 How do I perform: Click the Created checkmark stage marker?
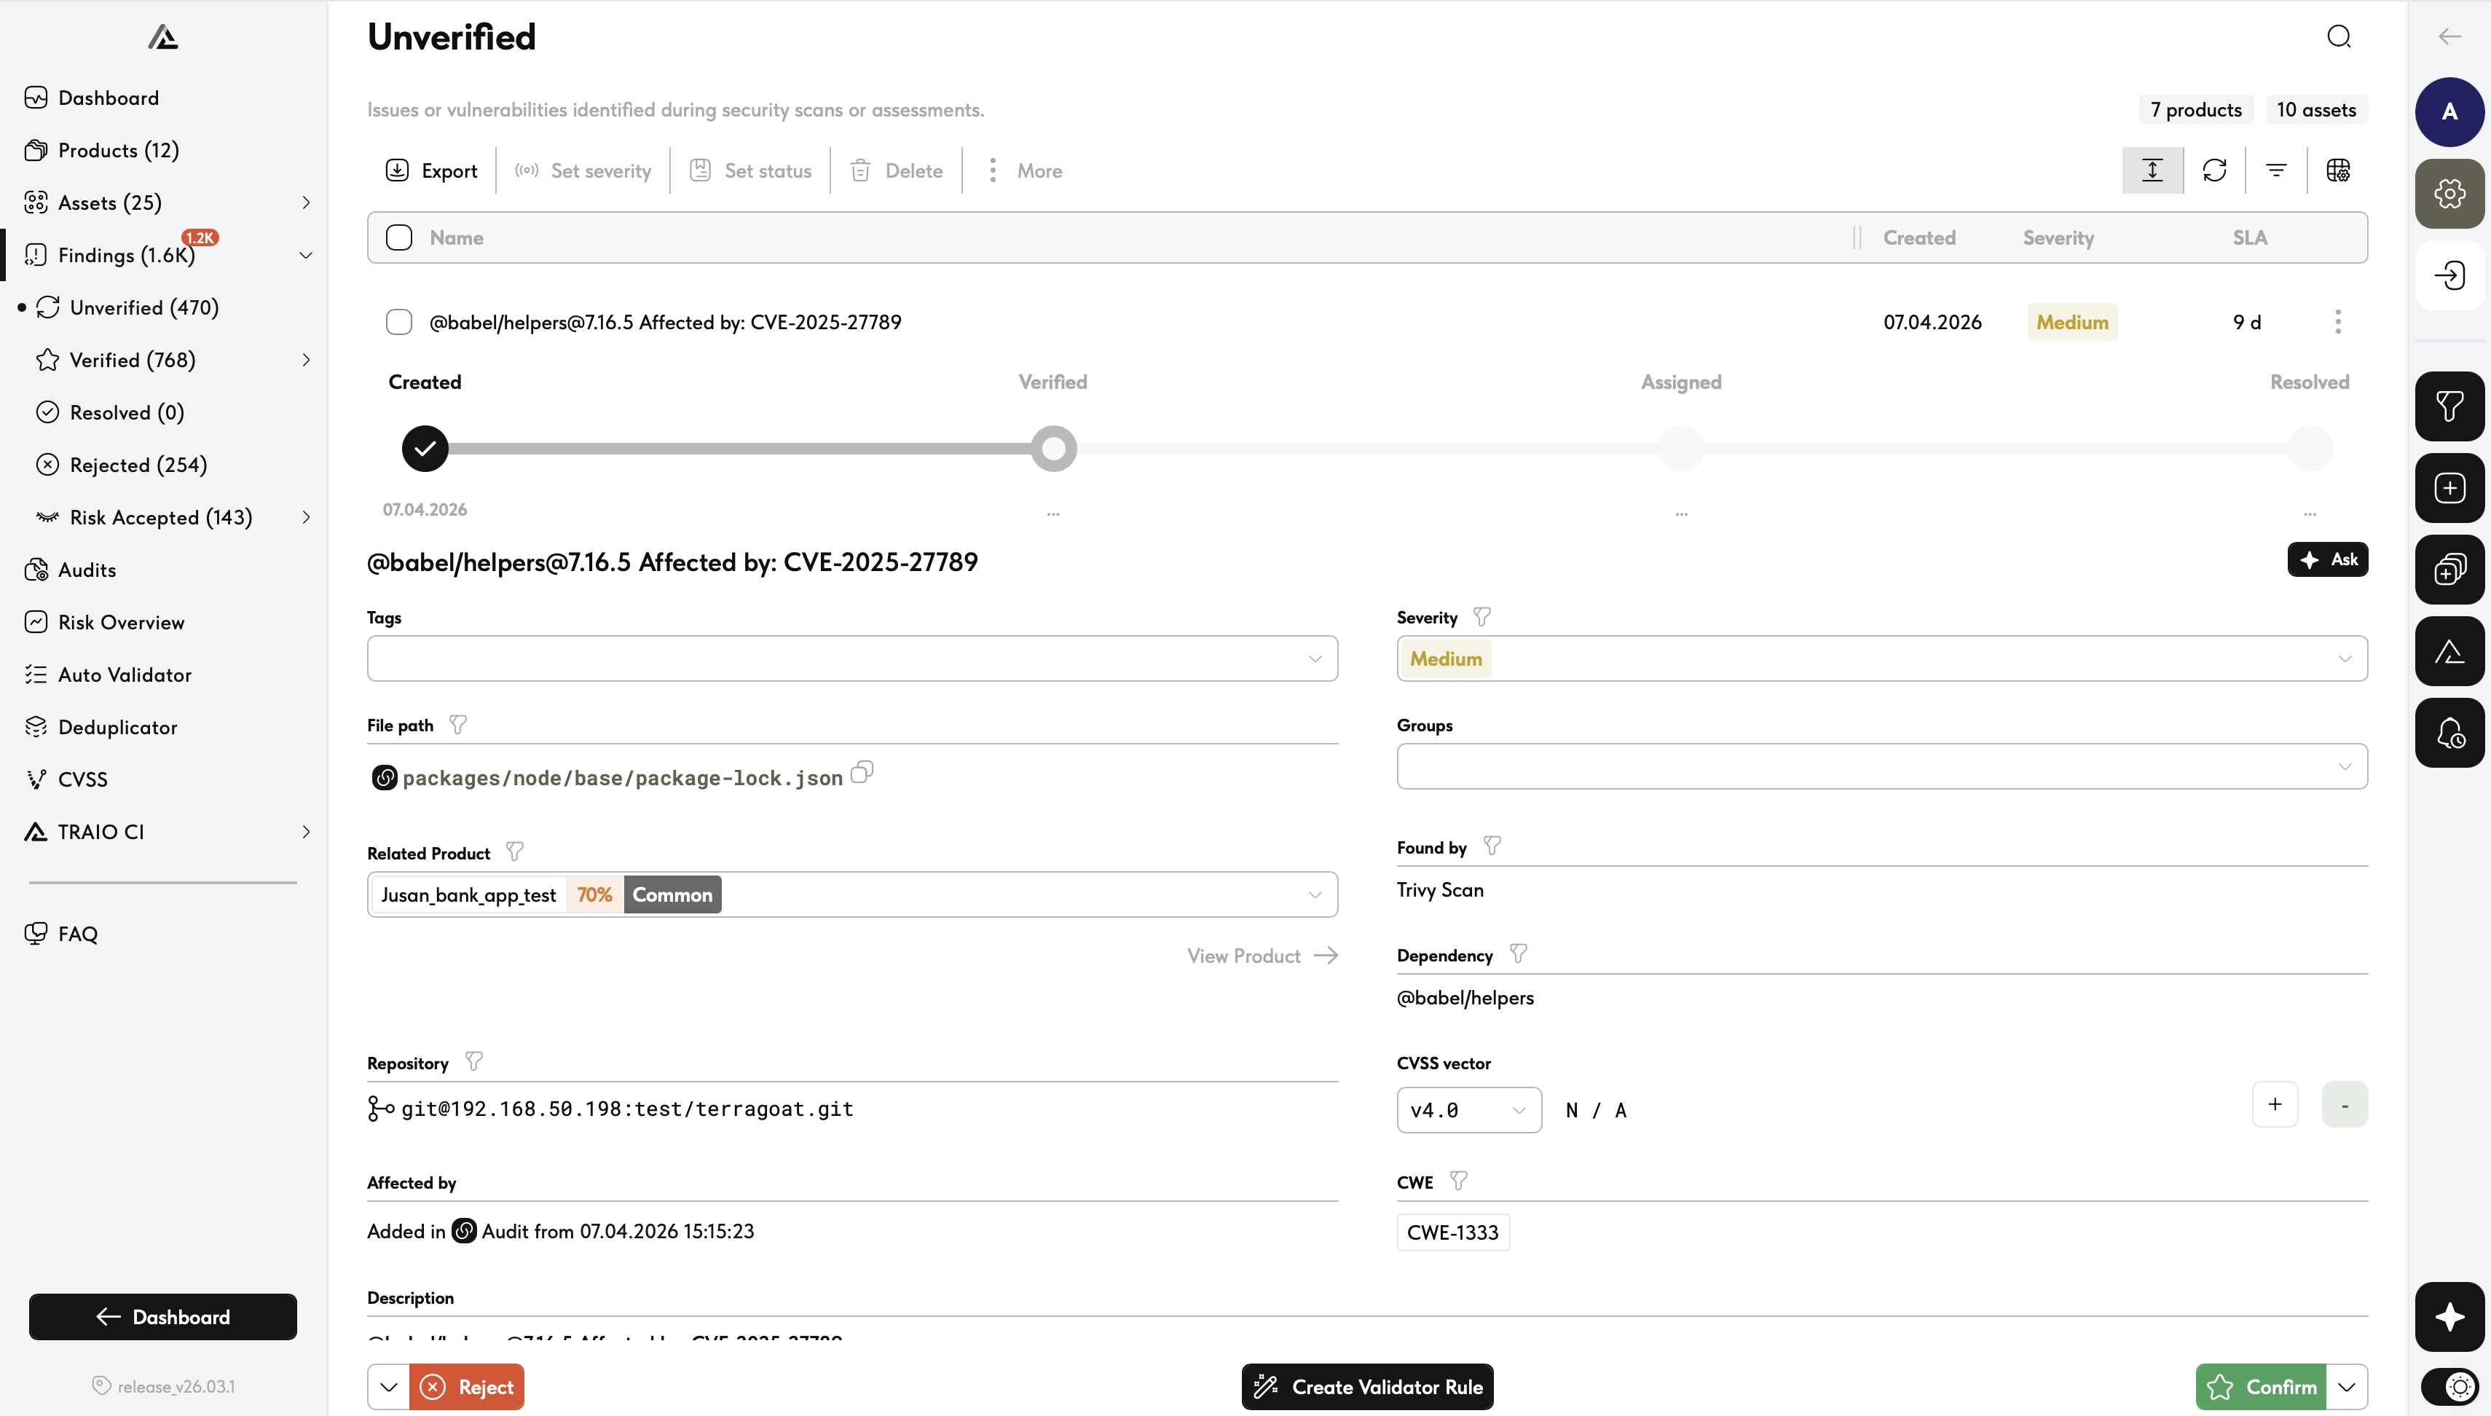coord(425,449)
